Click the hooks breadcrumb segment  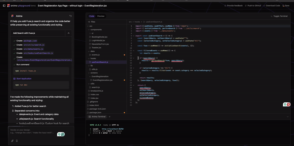[137, 22]
